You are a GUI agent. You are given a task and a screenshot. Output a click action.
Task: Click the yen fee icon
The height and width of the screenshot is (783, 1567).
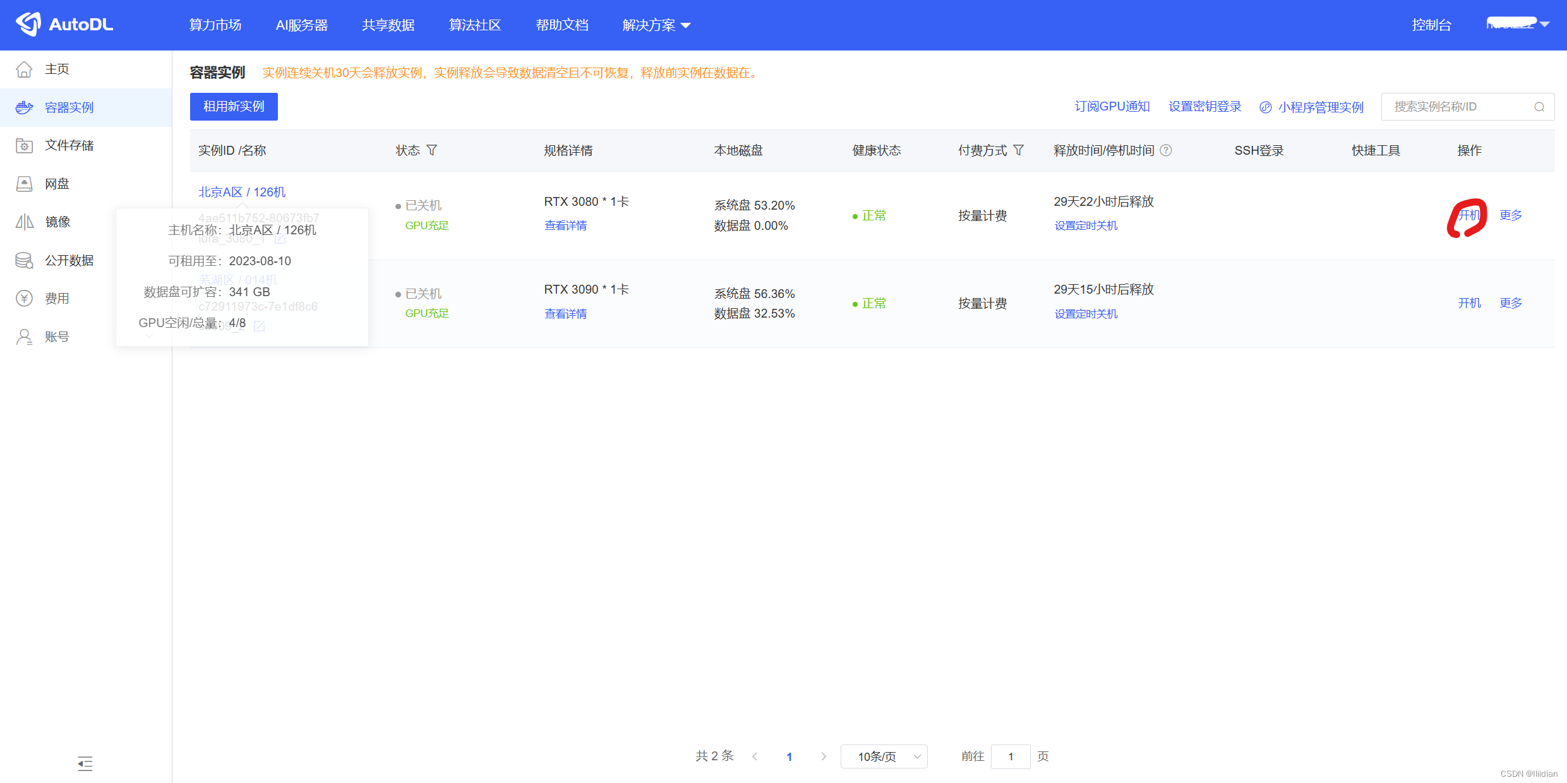tap(24, 298)
